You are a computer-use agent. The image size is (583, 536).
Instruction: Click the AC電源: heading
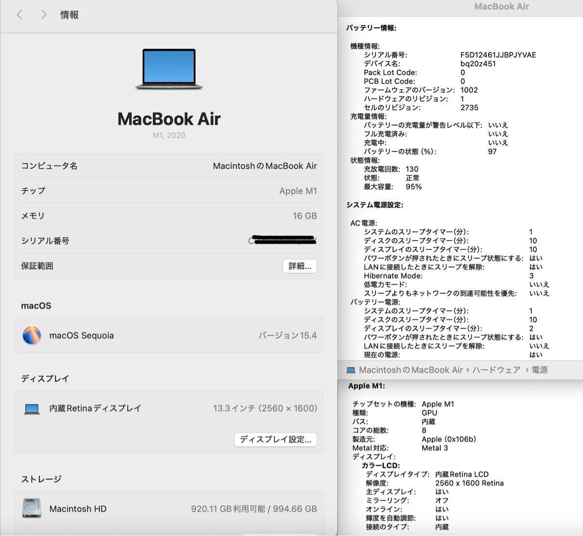pos(364,223)
